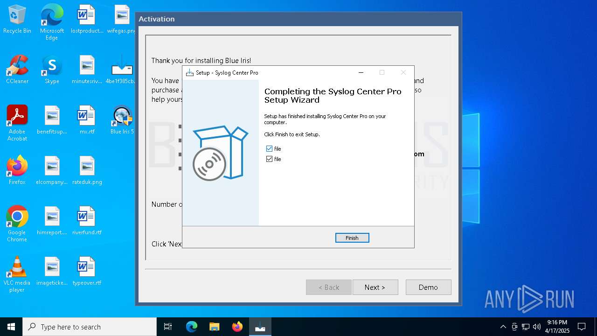The width and height of the screenshot is (597, 336).
Task: Launch Firefox from the taskbar
Action: (237, 327)
